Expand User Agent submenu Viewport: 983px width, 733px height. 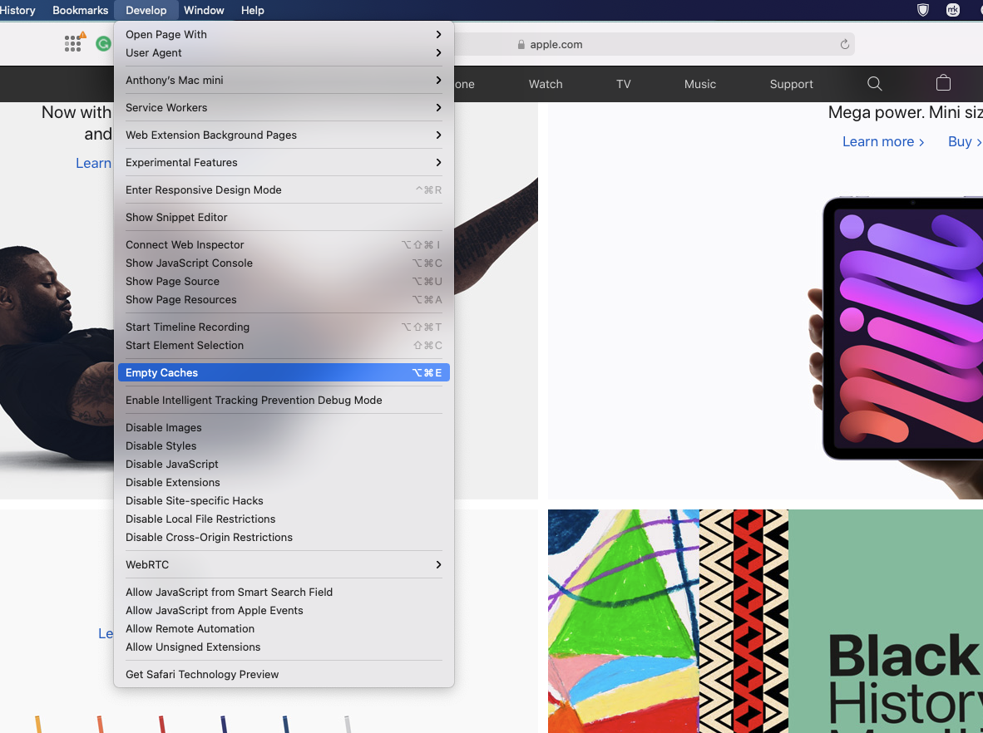pyautogui.click(x=284, y=52)
